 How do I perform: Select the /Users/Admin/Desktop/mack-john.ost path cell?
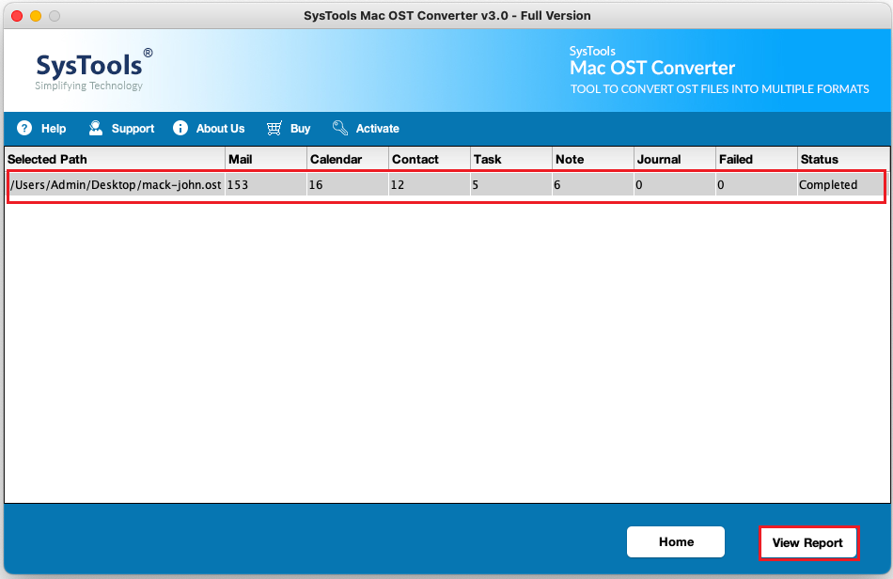click(x=116, y=185)
